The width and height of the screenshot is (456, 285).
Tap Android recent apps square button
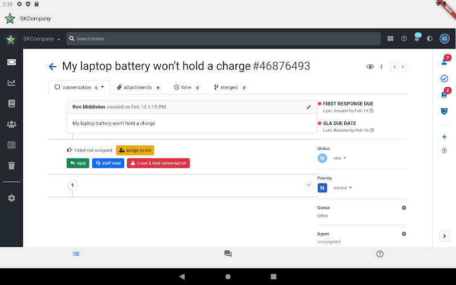274,276
